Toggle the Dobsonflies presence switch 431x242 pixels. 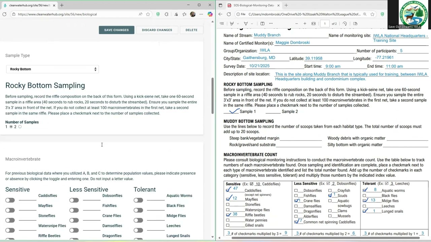click(74, 200)
